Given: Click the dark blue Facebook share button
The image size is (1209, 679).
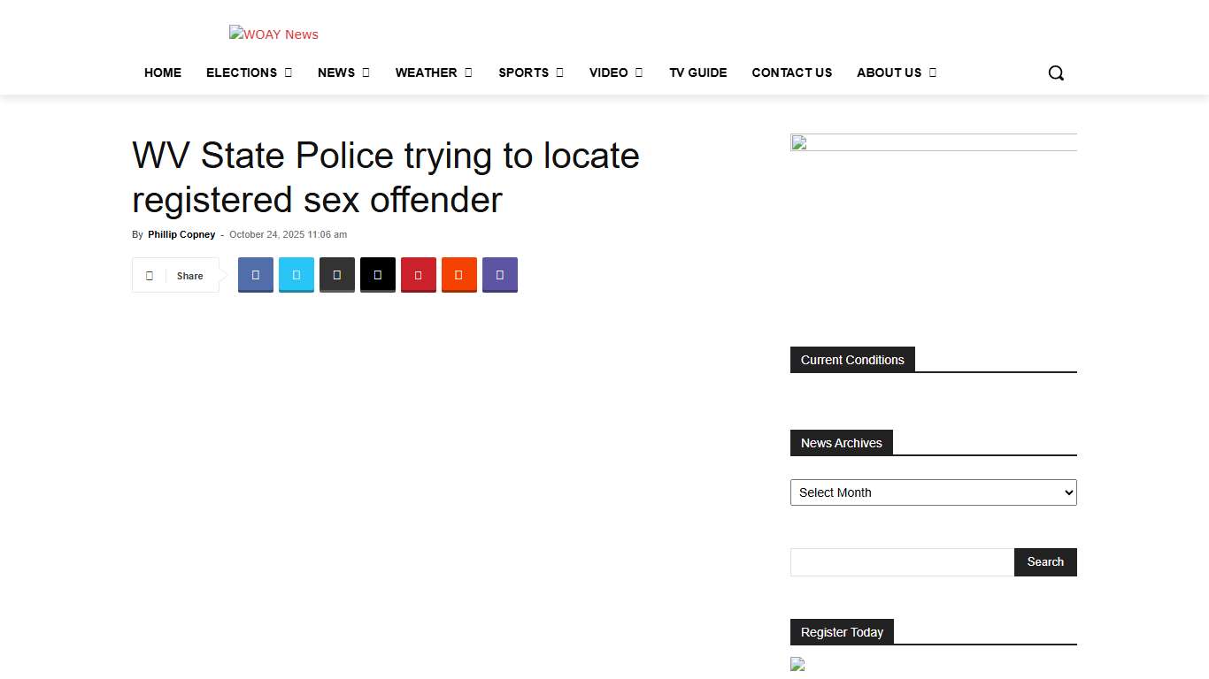Looking at the screenshot, I should 256,275.
